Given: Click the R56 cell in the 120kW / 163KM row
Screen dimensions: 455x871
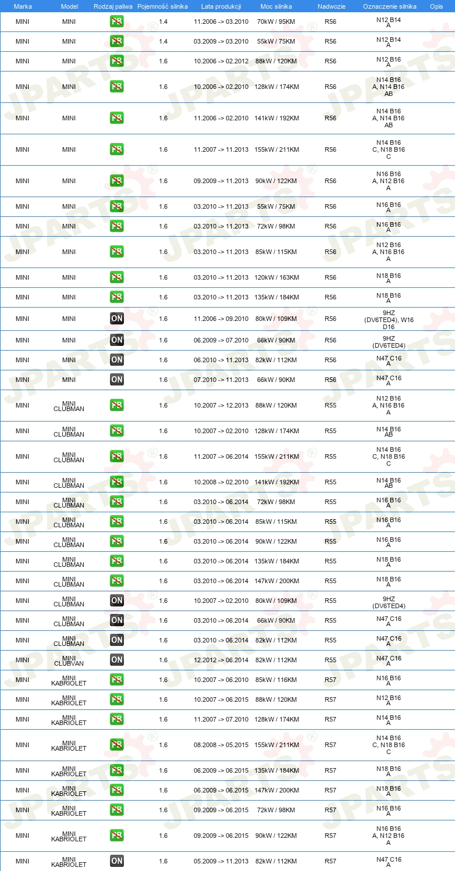Looking at the screenshot, I should (330, 277).
